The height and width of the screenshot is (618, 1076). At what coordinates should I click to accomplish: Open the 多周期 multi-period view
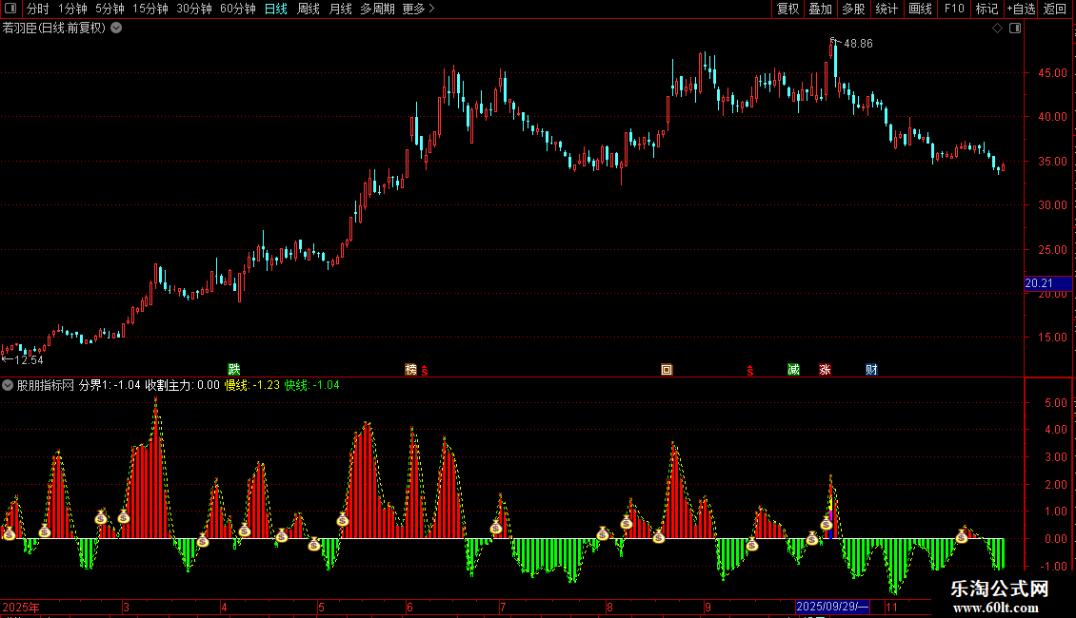coord(377,9)
